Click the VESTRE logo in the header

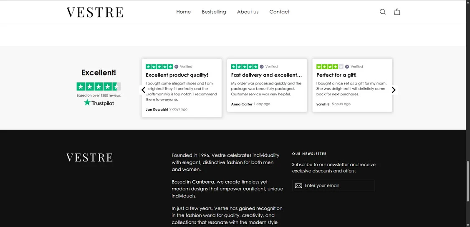[95, 12]
